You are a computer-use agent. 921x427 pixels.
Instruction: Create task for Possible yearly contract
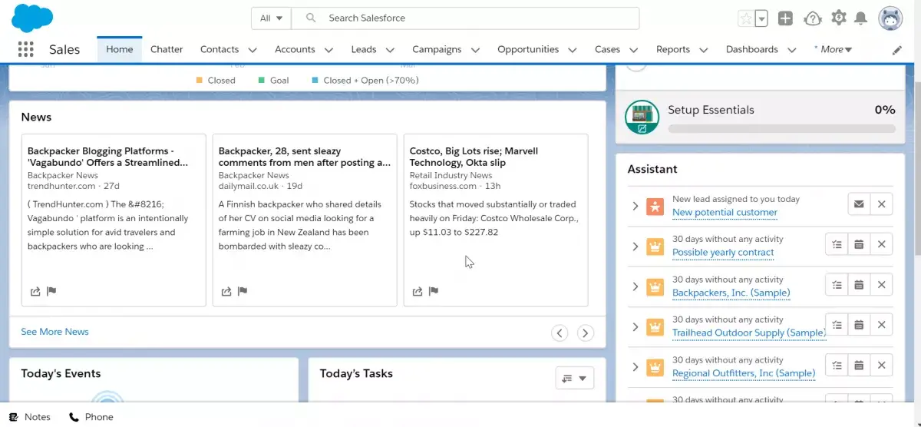[x=837, y=244]
